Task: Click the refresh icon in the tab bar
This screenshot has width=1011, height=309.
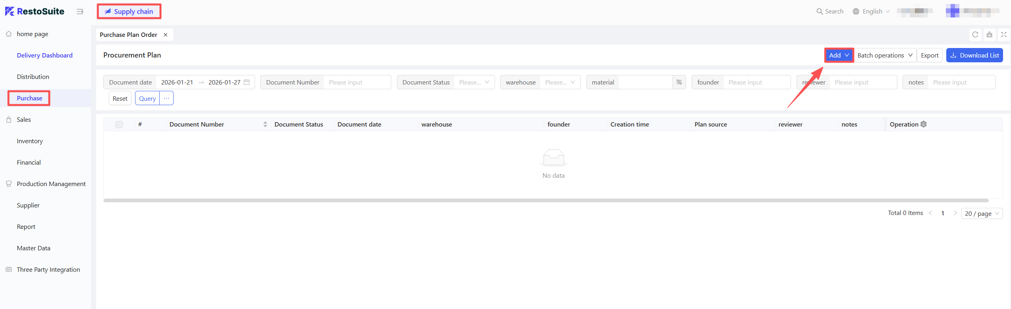Action: (x=975, y=35)
